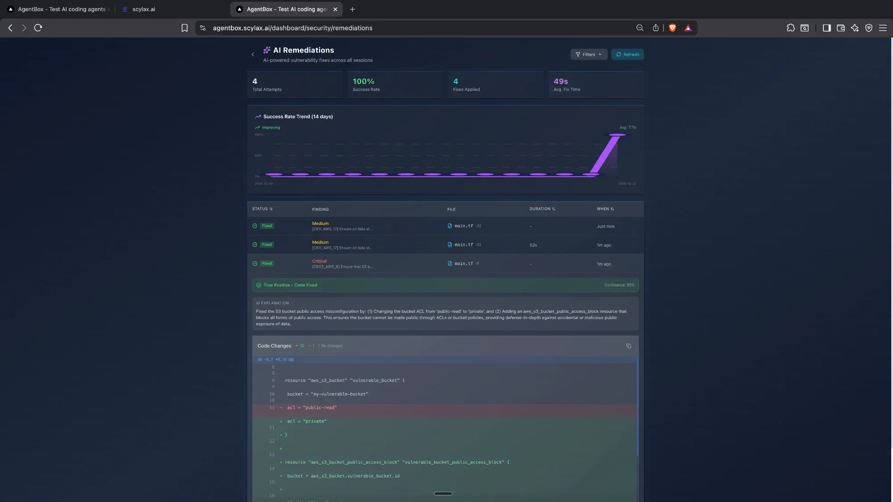Toggle the browser sidebar panel icon
893x502 pixels.
coord(826,28)
